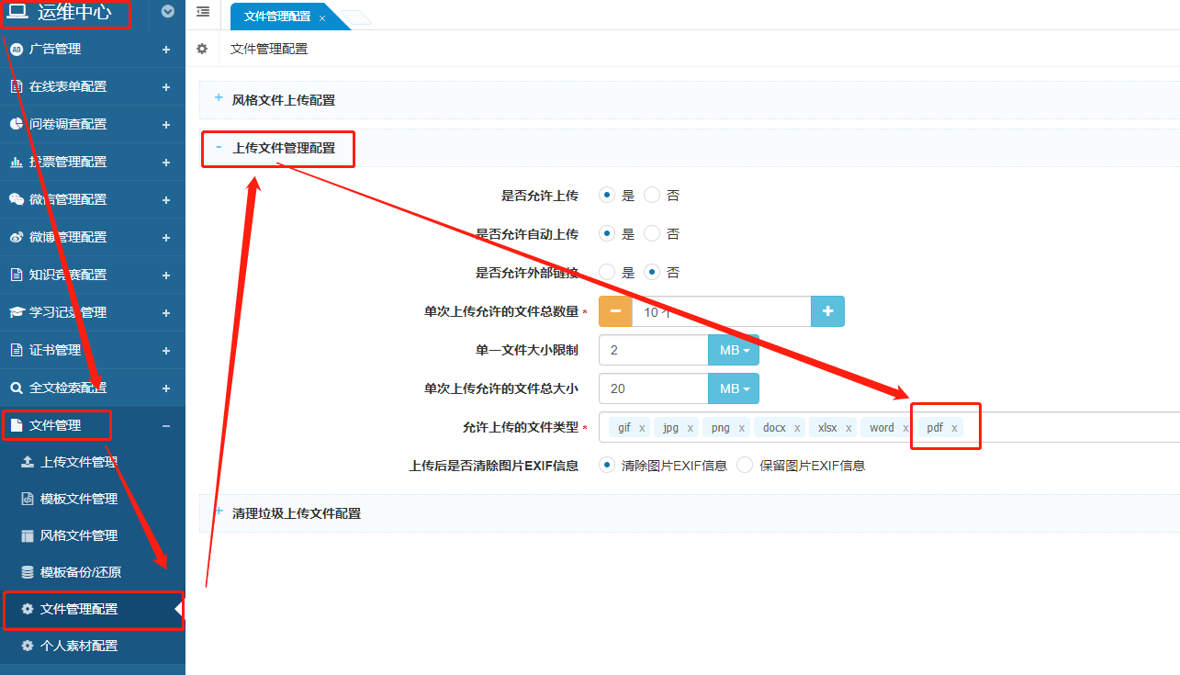Select 是 for 是否允许外部链接

coord(607,272)
